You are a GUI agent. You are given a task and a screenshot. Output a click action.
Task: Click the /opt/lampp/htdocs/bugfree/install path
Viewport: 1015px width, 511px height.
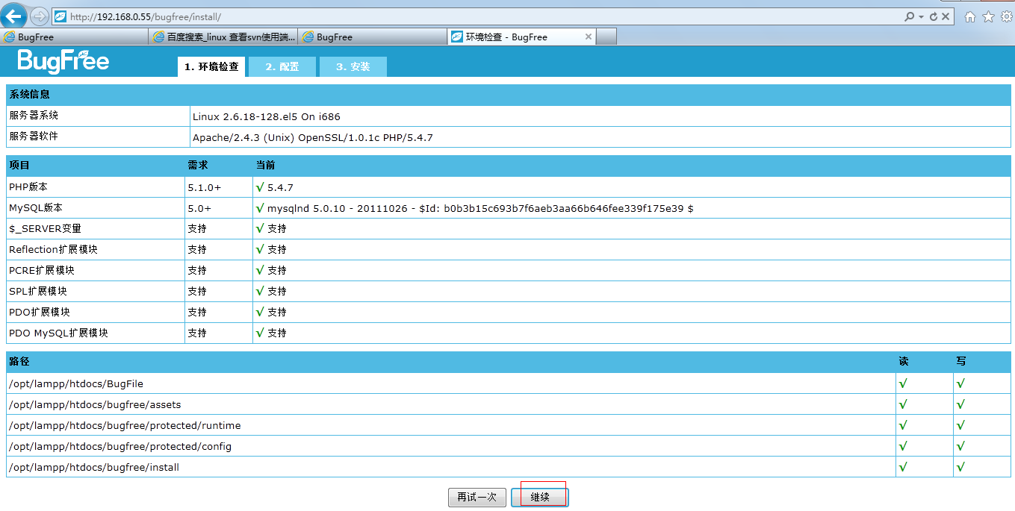[93, 467]
